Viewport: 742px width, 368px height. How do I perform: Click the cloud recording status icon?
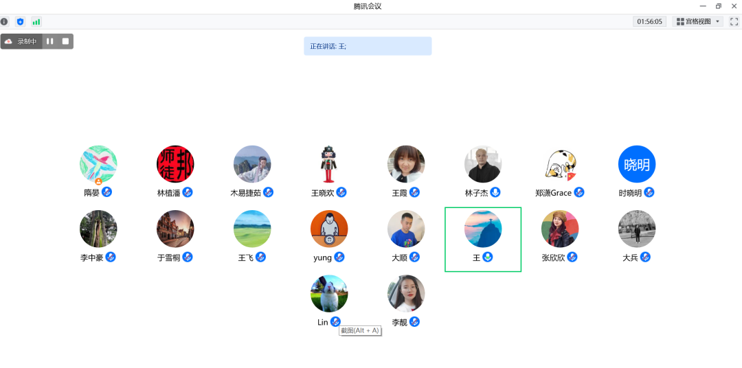[x=8, y=42]
